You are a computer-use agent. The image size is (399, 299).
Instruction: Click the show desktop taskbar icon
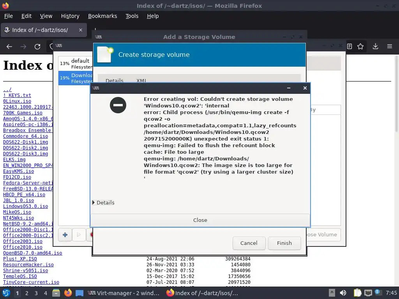tap(79, 293)
